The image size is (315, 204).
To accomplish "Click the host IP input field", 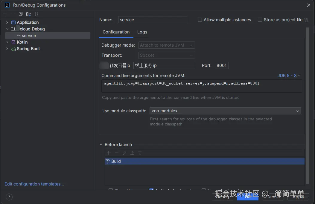I will coord(164,65).
